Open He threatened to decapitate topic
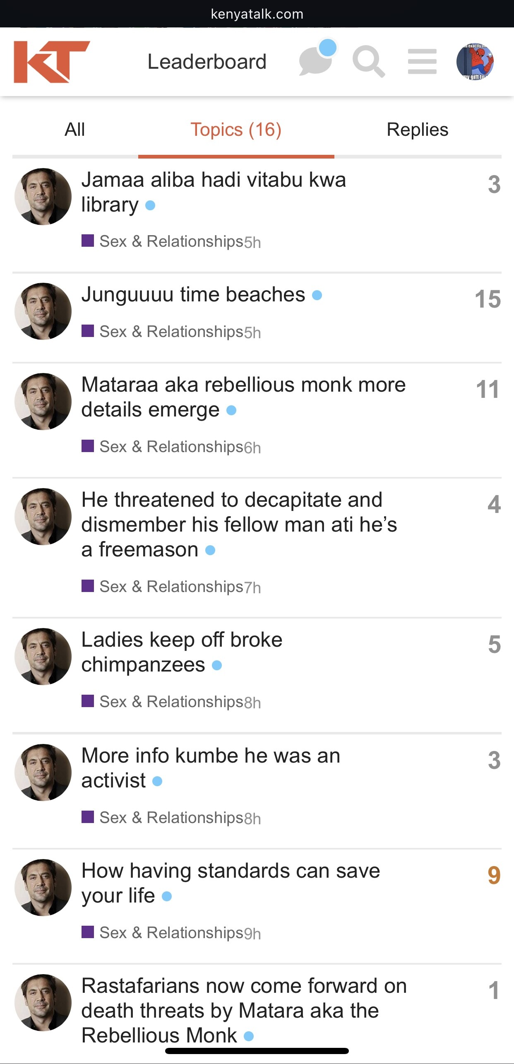The height and width of the screenshot is (1064, 514). point(239,524)
